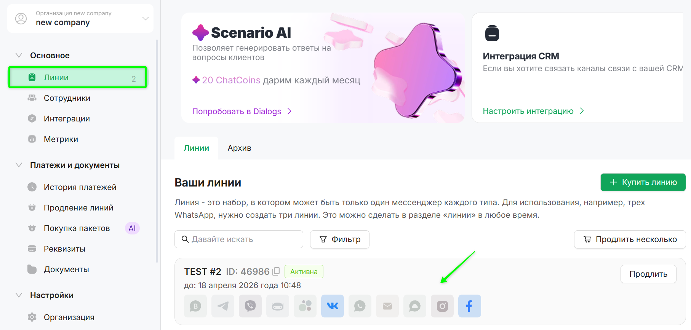Click the Купить линию button
The width and height of the screenshot is (691, 330).
(x=643, y=182)
